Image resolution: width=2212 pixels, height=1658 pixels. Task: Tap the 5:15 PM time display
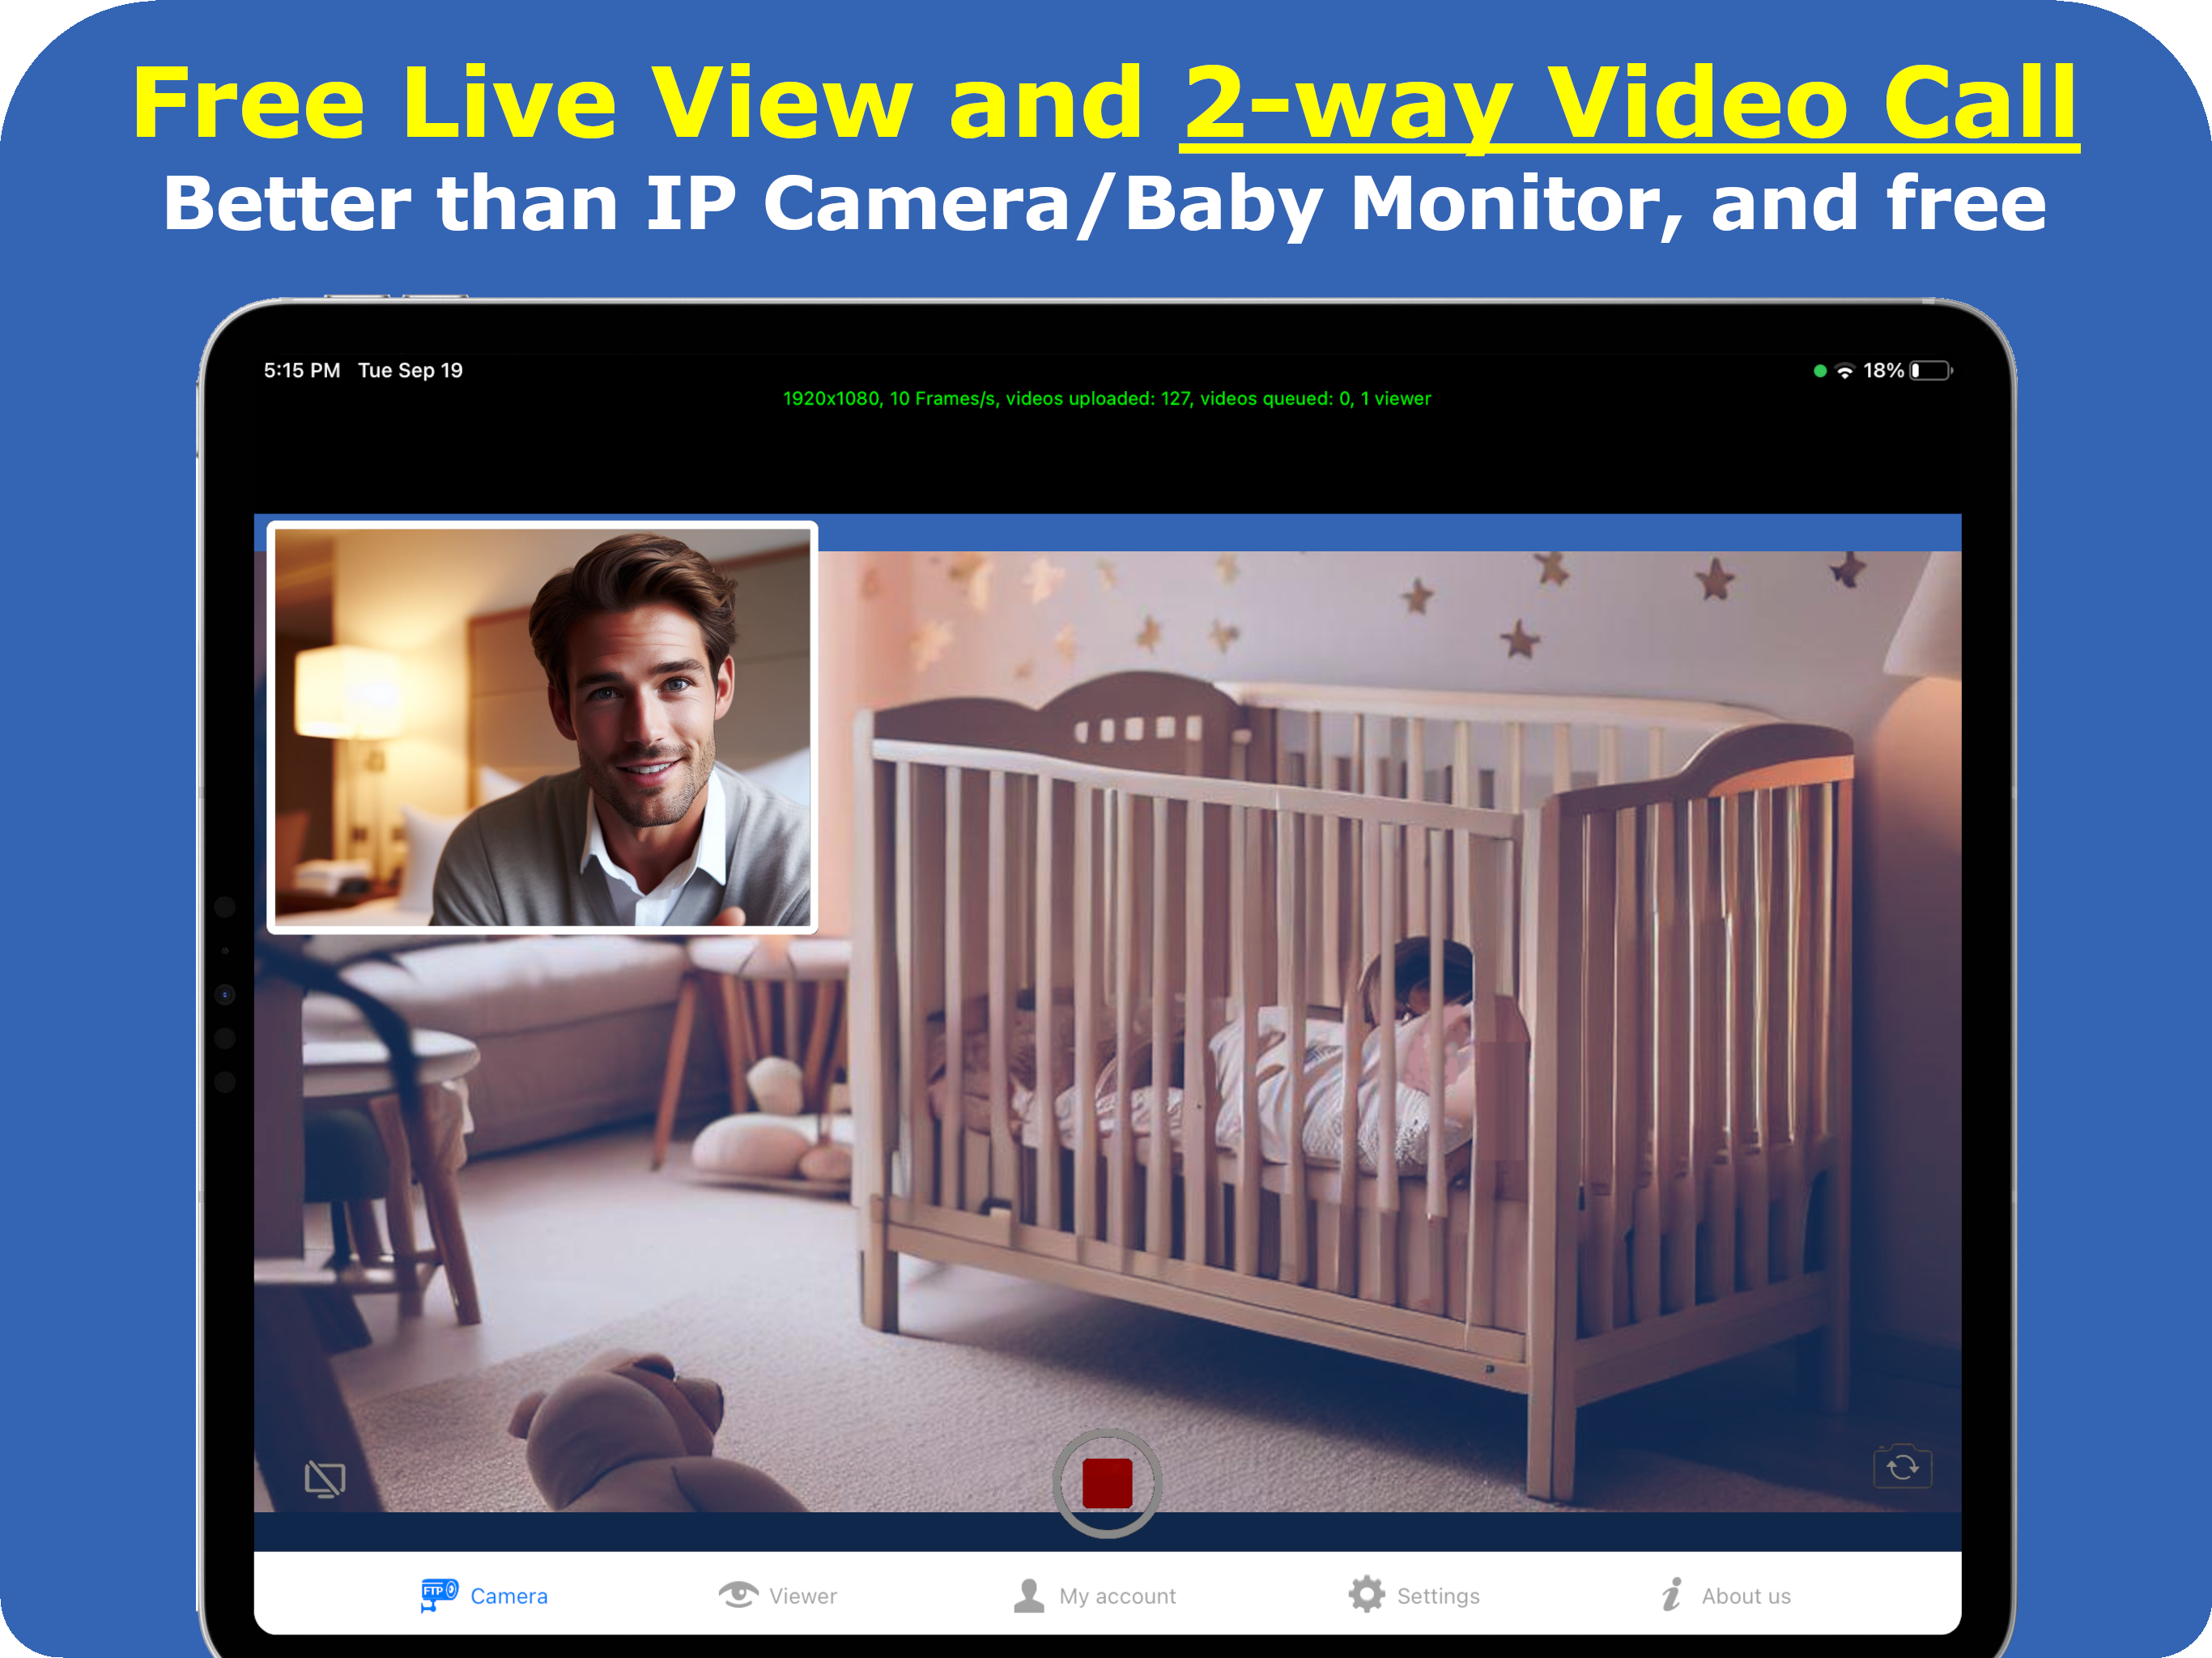(x=301, y=370)
